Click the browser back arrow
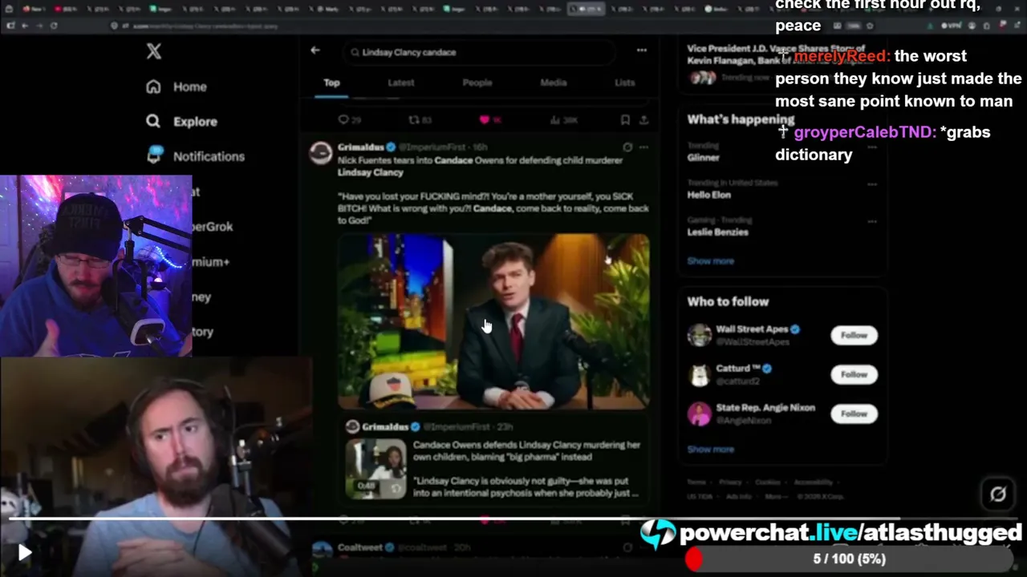 [x=25, y=26]
